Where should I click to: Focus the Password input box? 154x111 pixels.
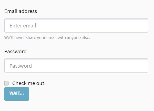76,66
